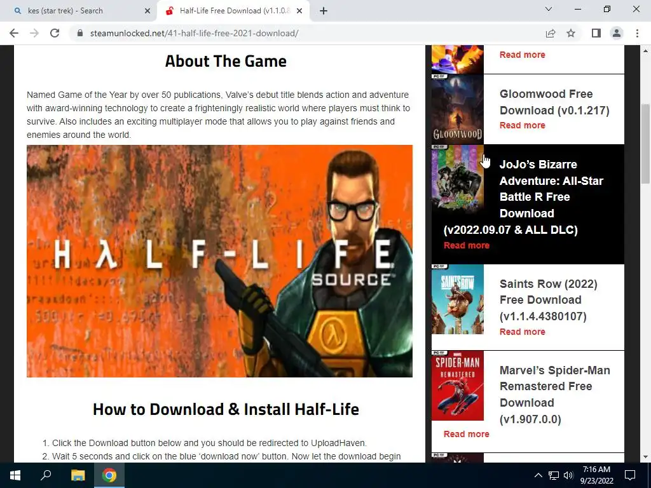Screen dimensions: 651x488
Task: Open Windows Start menu
Action: (15, 475)
